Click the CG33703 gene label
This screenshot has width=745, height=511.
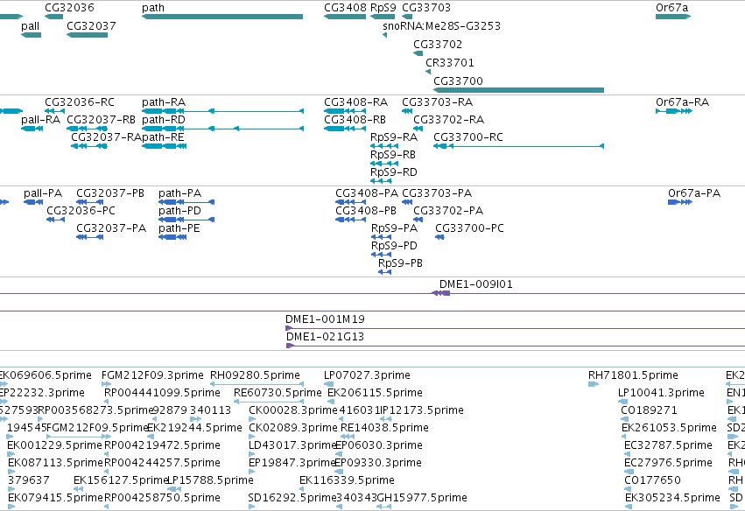(426, 8)
